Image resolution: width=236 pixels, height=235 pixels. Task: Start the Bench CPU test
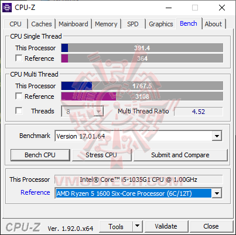40,155
